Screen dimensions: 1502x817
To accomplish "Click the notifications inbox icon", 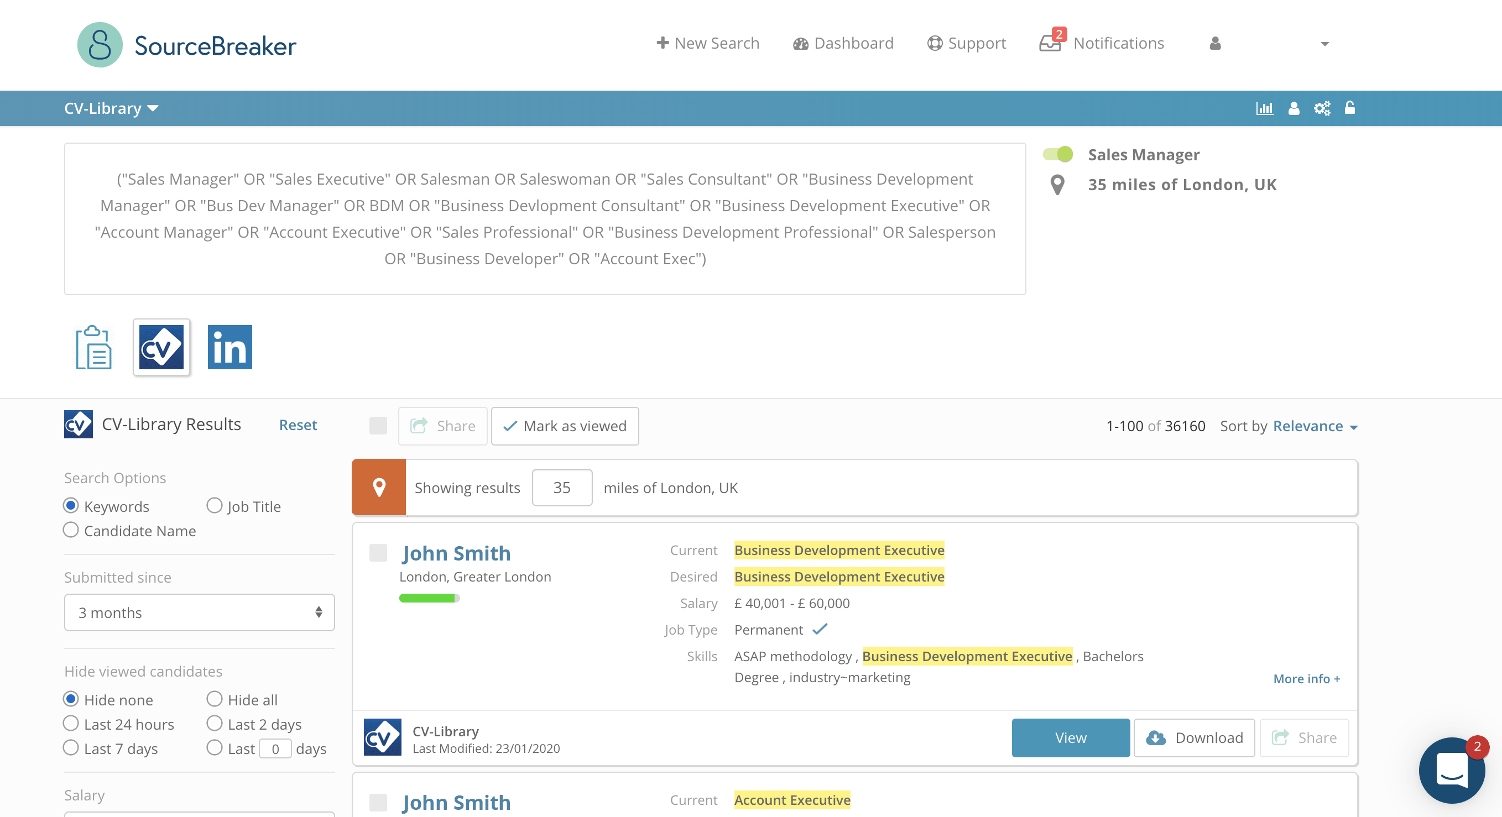I will 1051,43.
